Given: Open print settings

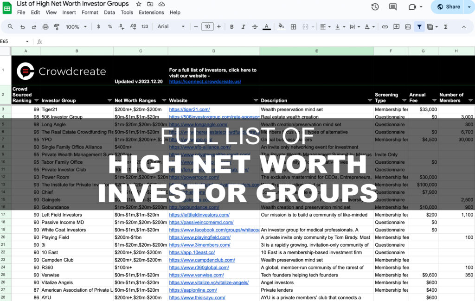Looking at the screenshot, I should pos(45,27).
